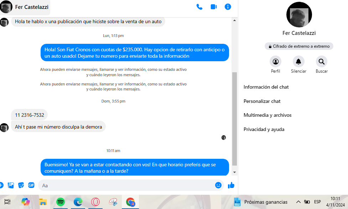Send a thumbs-up like
This screenshot has height=209, width=348.
tap(231, 185)
